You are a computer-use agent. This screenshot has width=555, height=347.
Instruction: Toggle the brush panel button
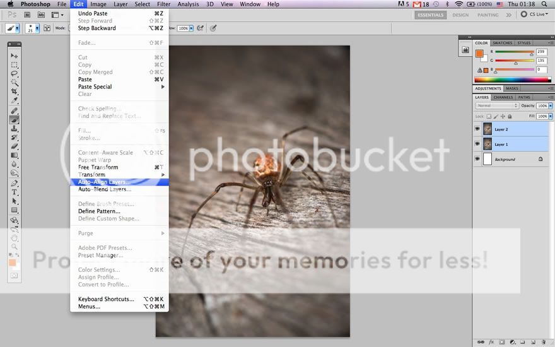[x=47, y=28]
